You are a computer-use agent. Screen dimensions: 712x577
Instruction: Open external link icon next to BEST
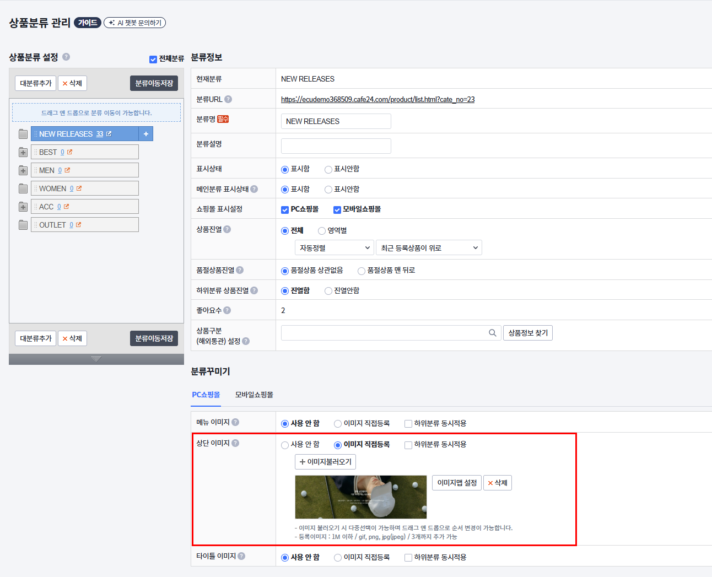[x=70, y=152]
